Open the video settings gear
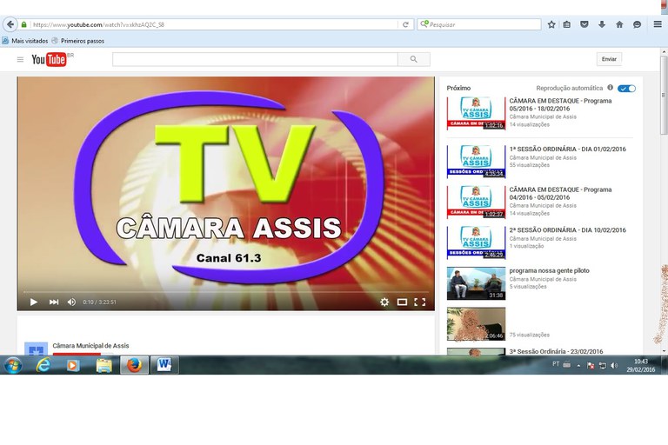Image resolution: width=668 pixels, height=445 pixels. (x=384, y=302)
